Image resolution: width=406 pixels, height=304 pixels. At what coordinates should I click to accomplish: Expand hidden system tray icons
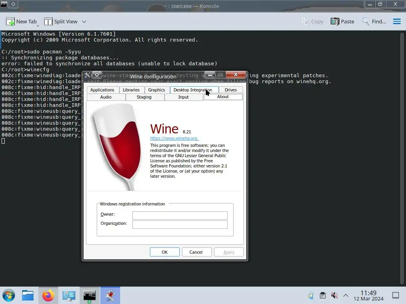tap(346, 295)
